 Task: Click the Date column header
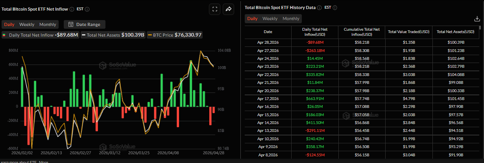(268, 31)
